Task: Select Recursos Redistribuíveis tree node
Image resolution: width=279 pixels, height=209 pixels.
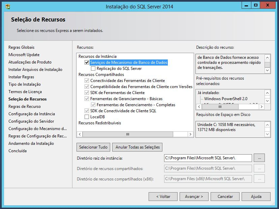Action: click(100, 123)
